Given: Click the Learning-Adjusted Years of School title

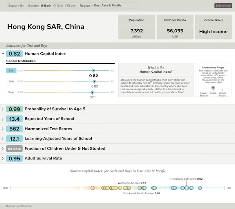Looking at the screenshot, I should pyautogui.click(x=58, y=139).
